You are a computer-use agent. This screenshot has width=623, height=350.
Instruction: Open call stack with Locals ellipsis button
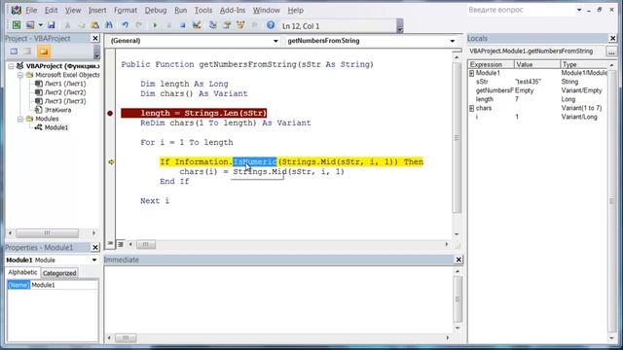[611, 52]
